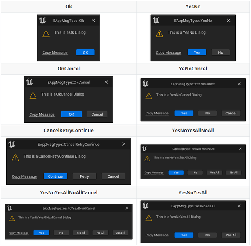This screenshot has width=251, height=246.
Task: Click the warning icon in the YesNo dialog
Action: click(159, 34)
